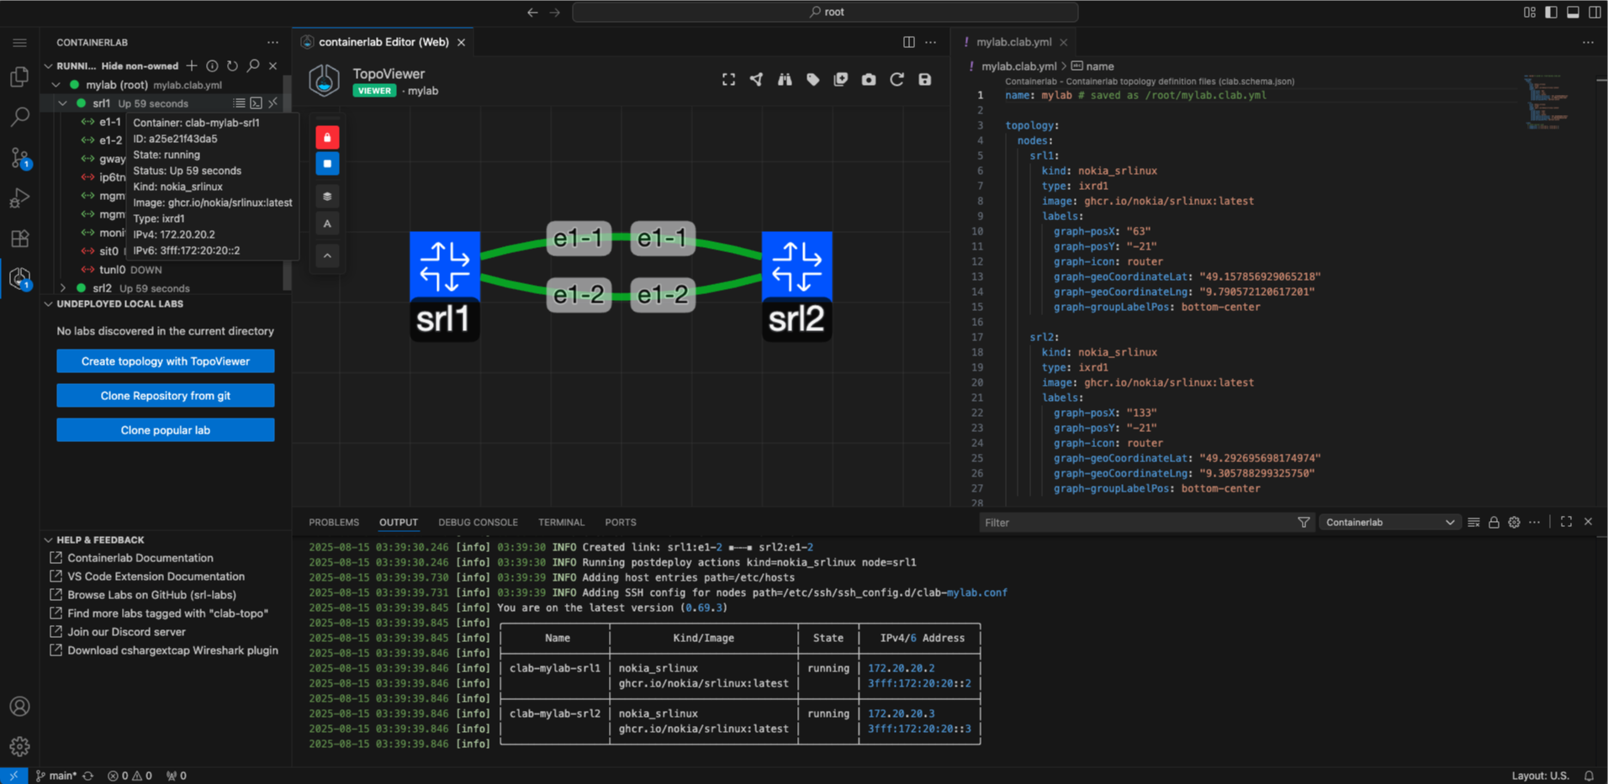Reload the topology with the refresh icon
Image resolution: width=1608 pixels, height=784 pixels.
coord(897,79)
